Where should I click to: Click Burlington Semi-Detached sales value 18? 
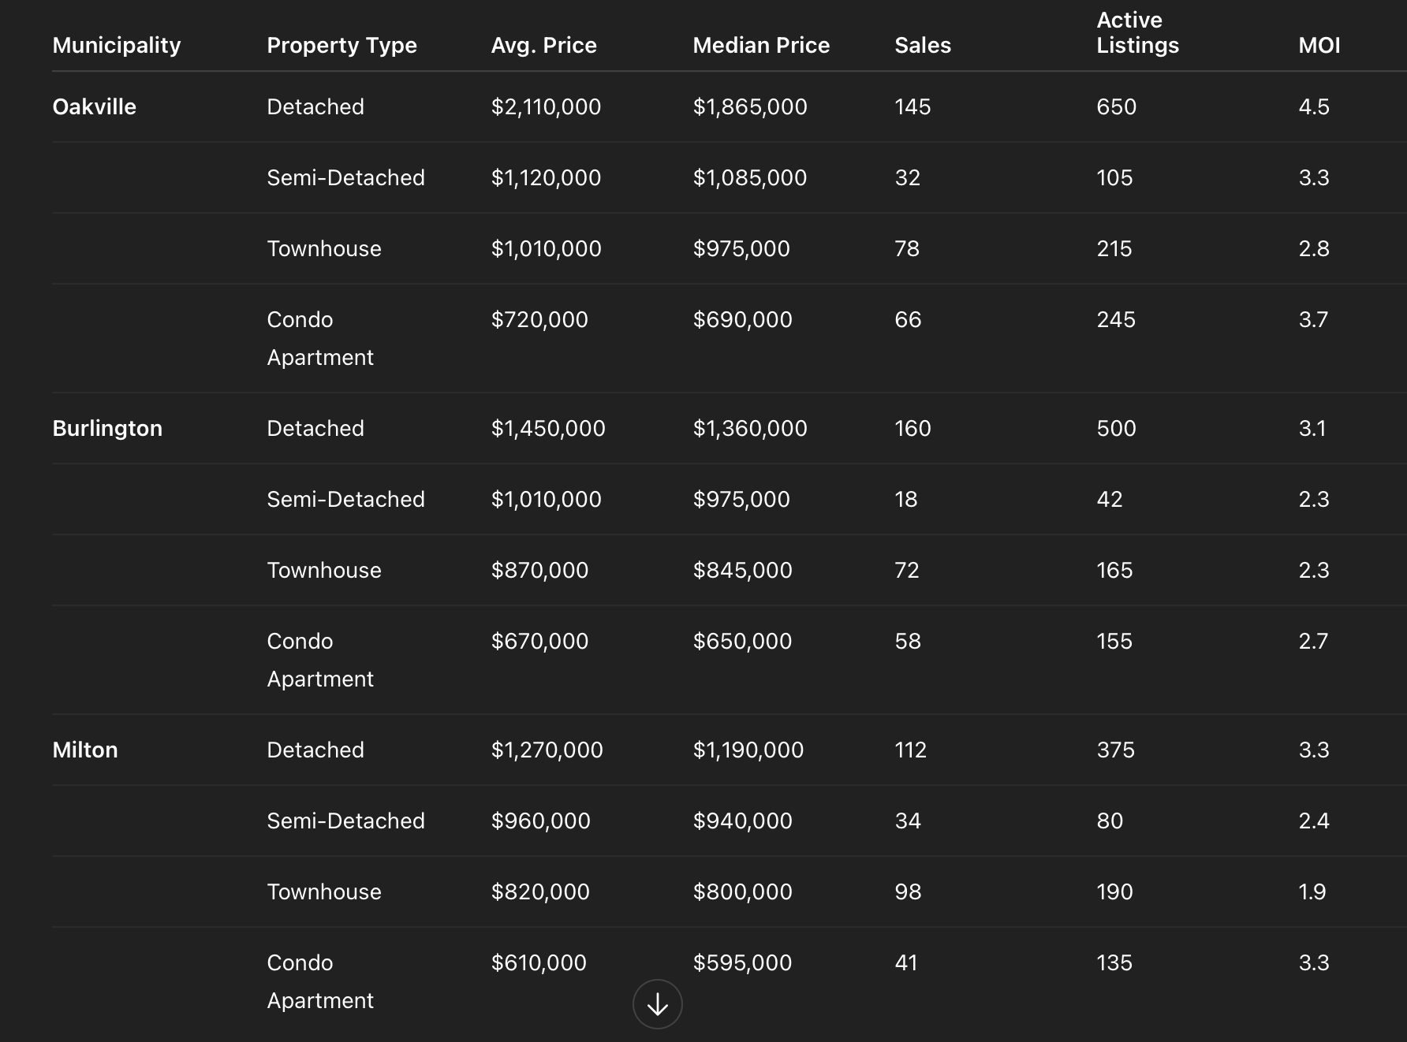[905, 499]
